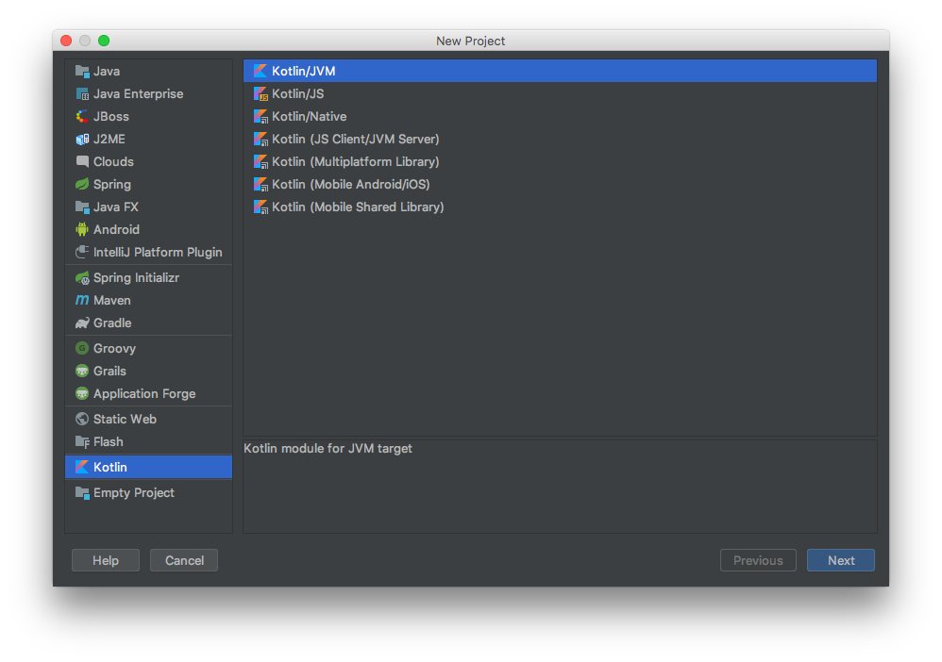Choose Kotlin (Mobile Shared Library) template
The width and height of the screenshot is (942, 662).
pos(560,207)
